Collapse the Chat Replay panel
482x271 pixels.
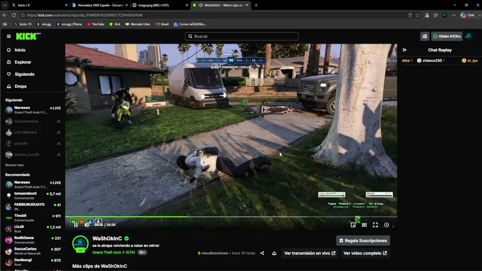click(x=404, y=50)
